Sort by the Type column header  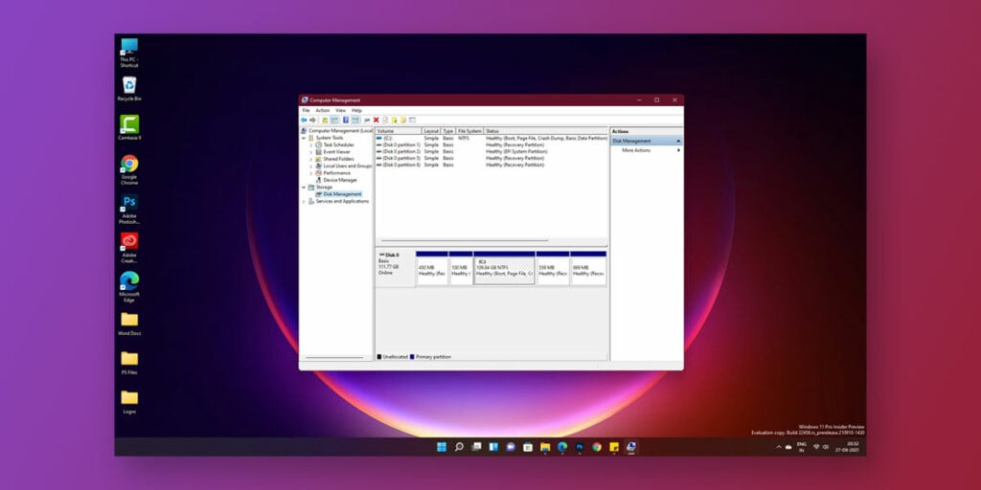(448, 131)
